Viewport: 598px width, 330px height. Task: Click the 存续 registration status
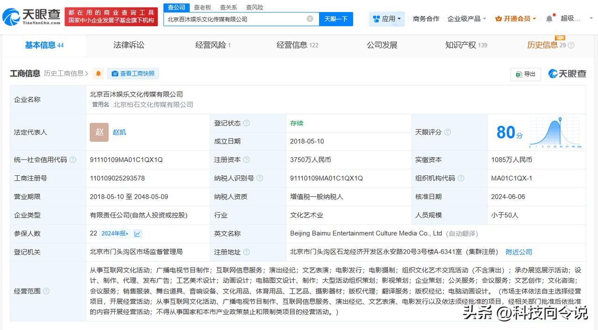pyautogui.click(x=297, y=123)
